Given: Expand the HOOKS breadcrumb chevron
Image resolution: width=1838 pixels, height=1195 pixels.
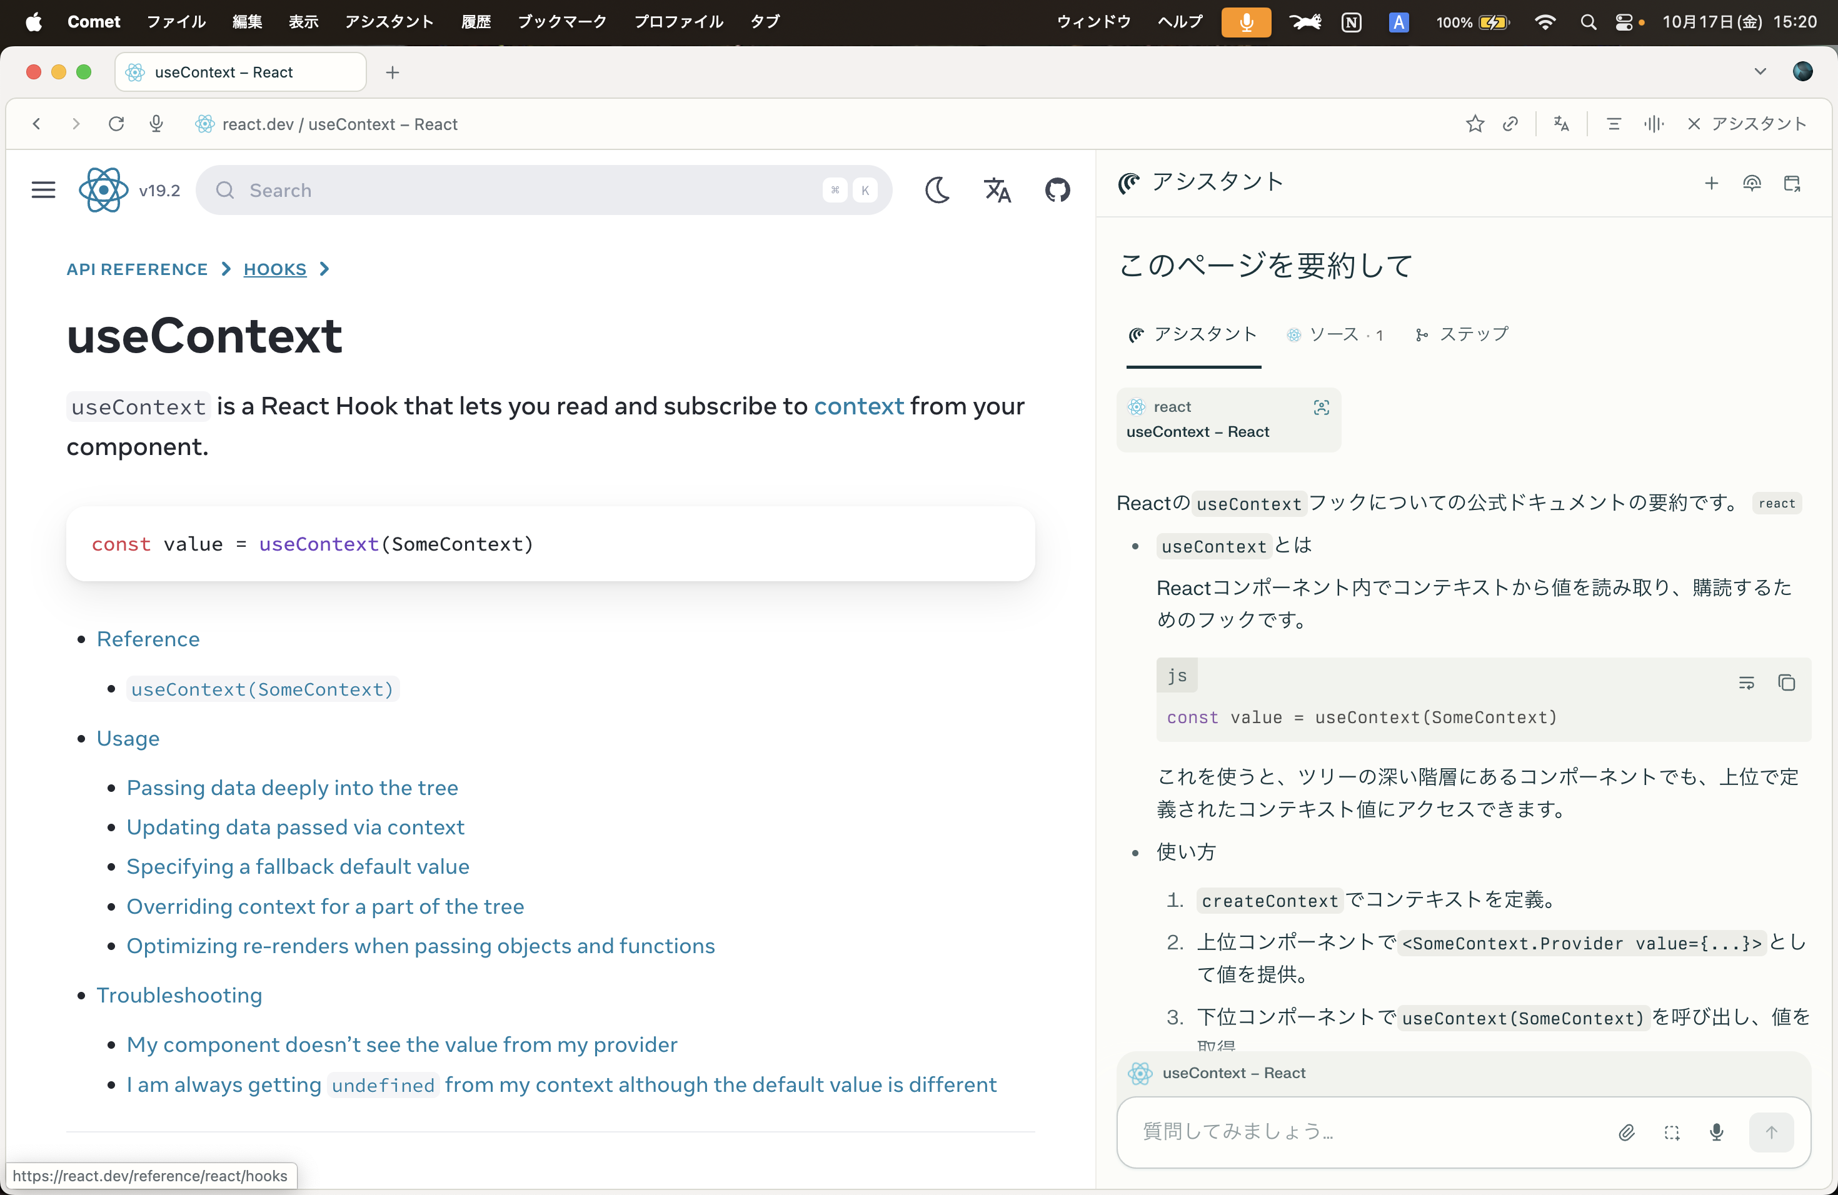Looking at the screenshot, I should (x=325, y=269).
